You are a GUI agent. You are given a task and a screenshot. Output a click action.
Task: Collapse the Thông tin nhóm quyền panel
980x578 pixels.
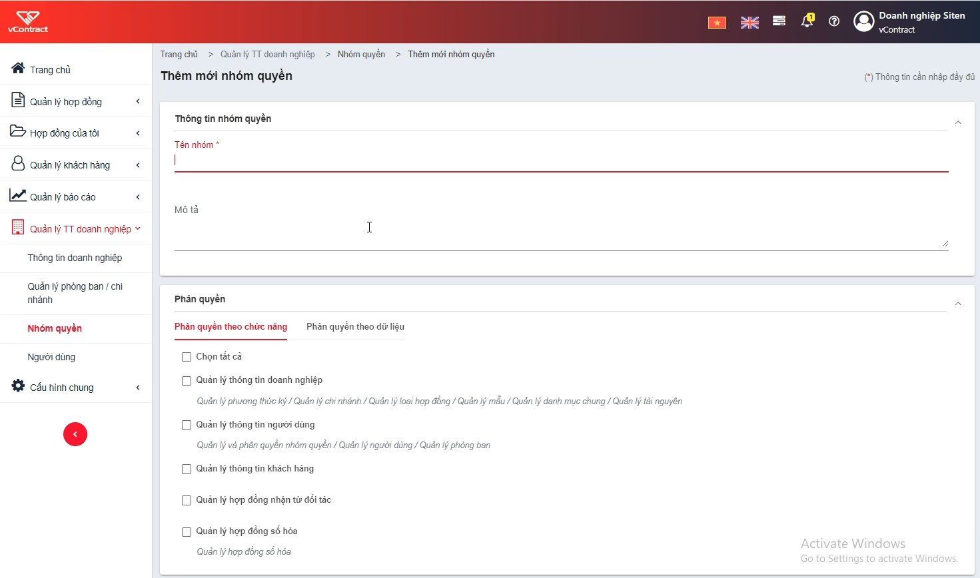click(x=958, y=123)
